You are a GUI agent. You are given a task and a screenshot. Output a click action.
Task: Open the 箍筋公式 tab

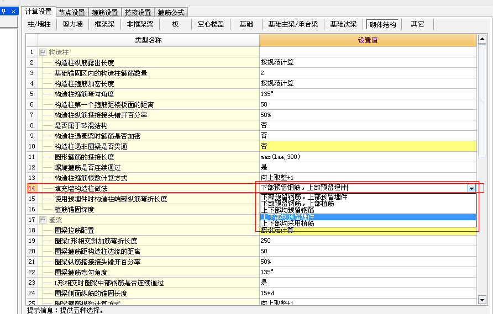tap(171, 13)
